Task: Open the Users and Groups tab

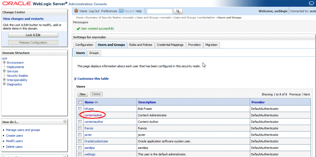Action: pos(111,45)
